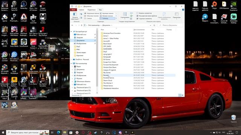Open World of Tanks RU desktop shortcut
241x135 pixels.
(x=14, y=6)
